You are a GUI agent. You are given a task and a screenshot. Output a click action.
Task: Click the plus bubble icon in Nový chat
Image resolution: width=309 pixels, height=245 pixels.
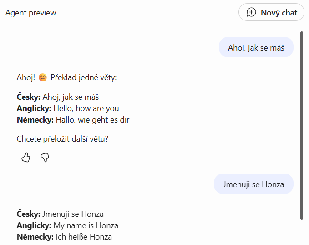[x=251, y=12]
